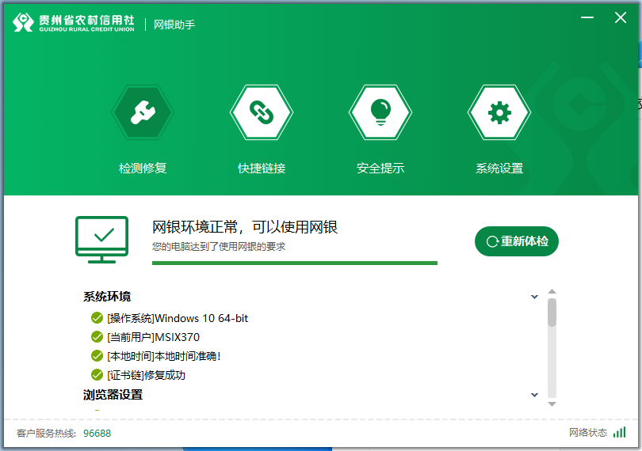Click the 重新体检 button
The width and height of the screenshot is (642, 451).
click(x=517, y=241)
